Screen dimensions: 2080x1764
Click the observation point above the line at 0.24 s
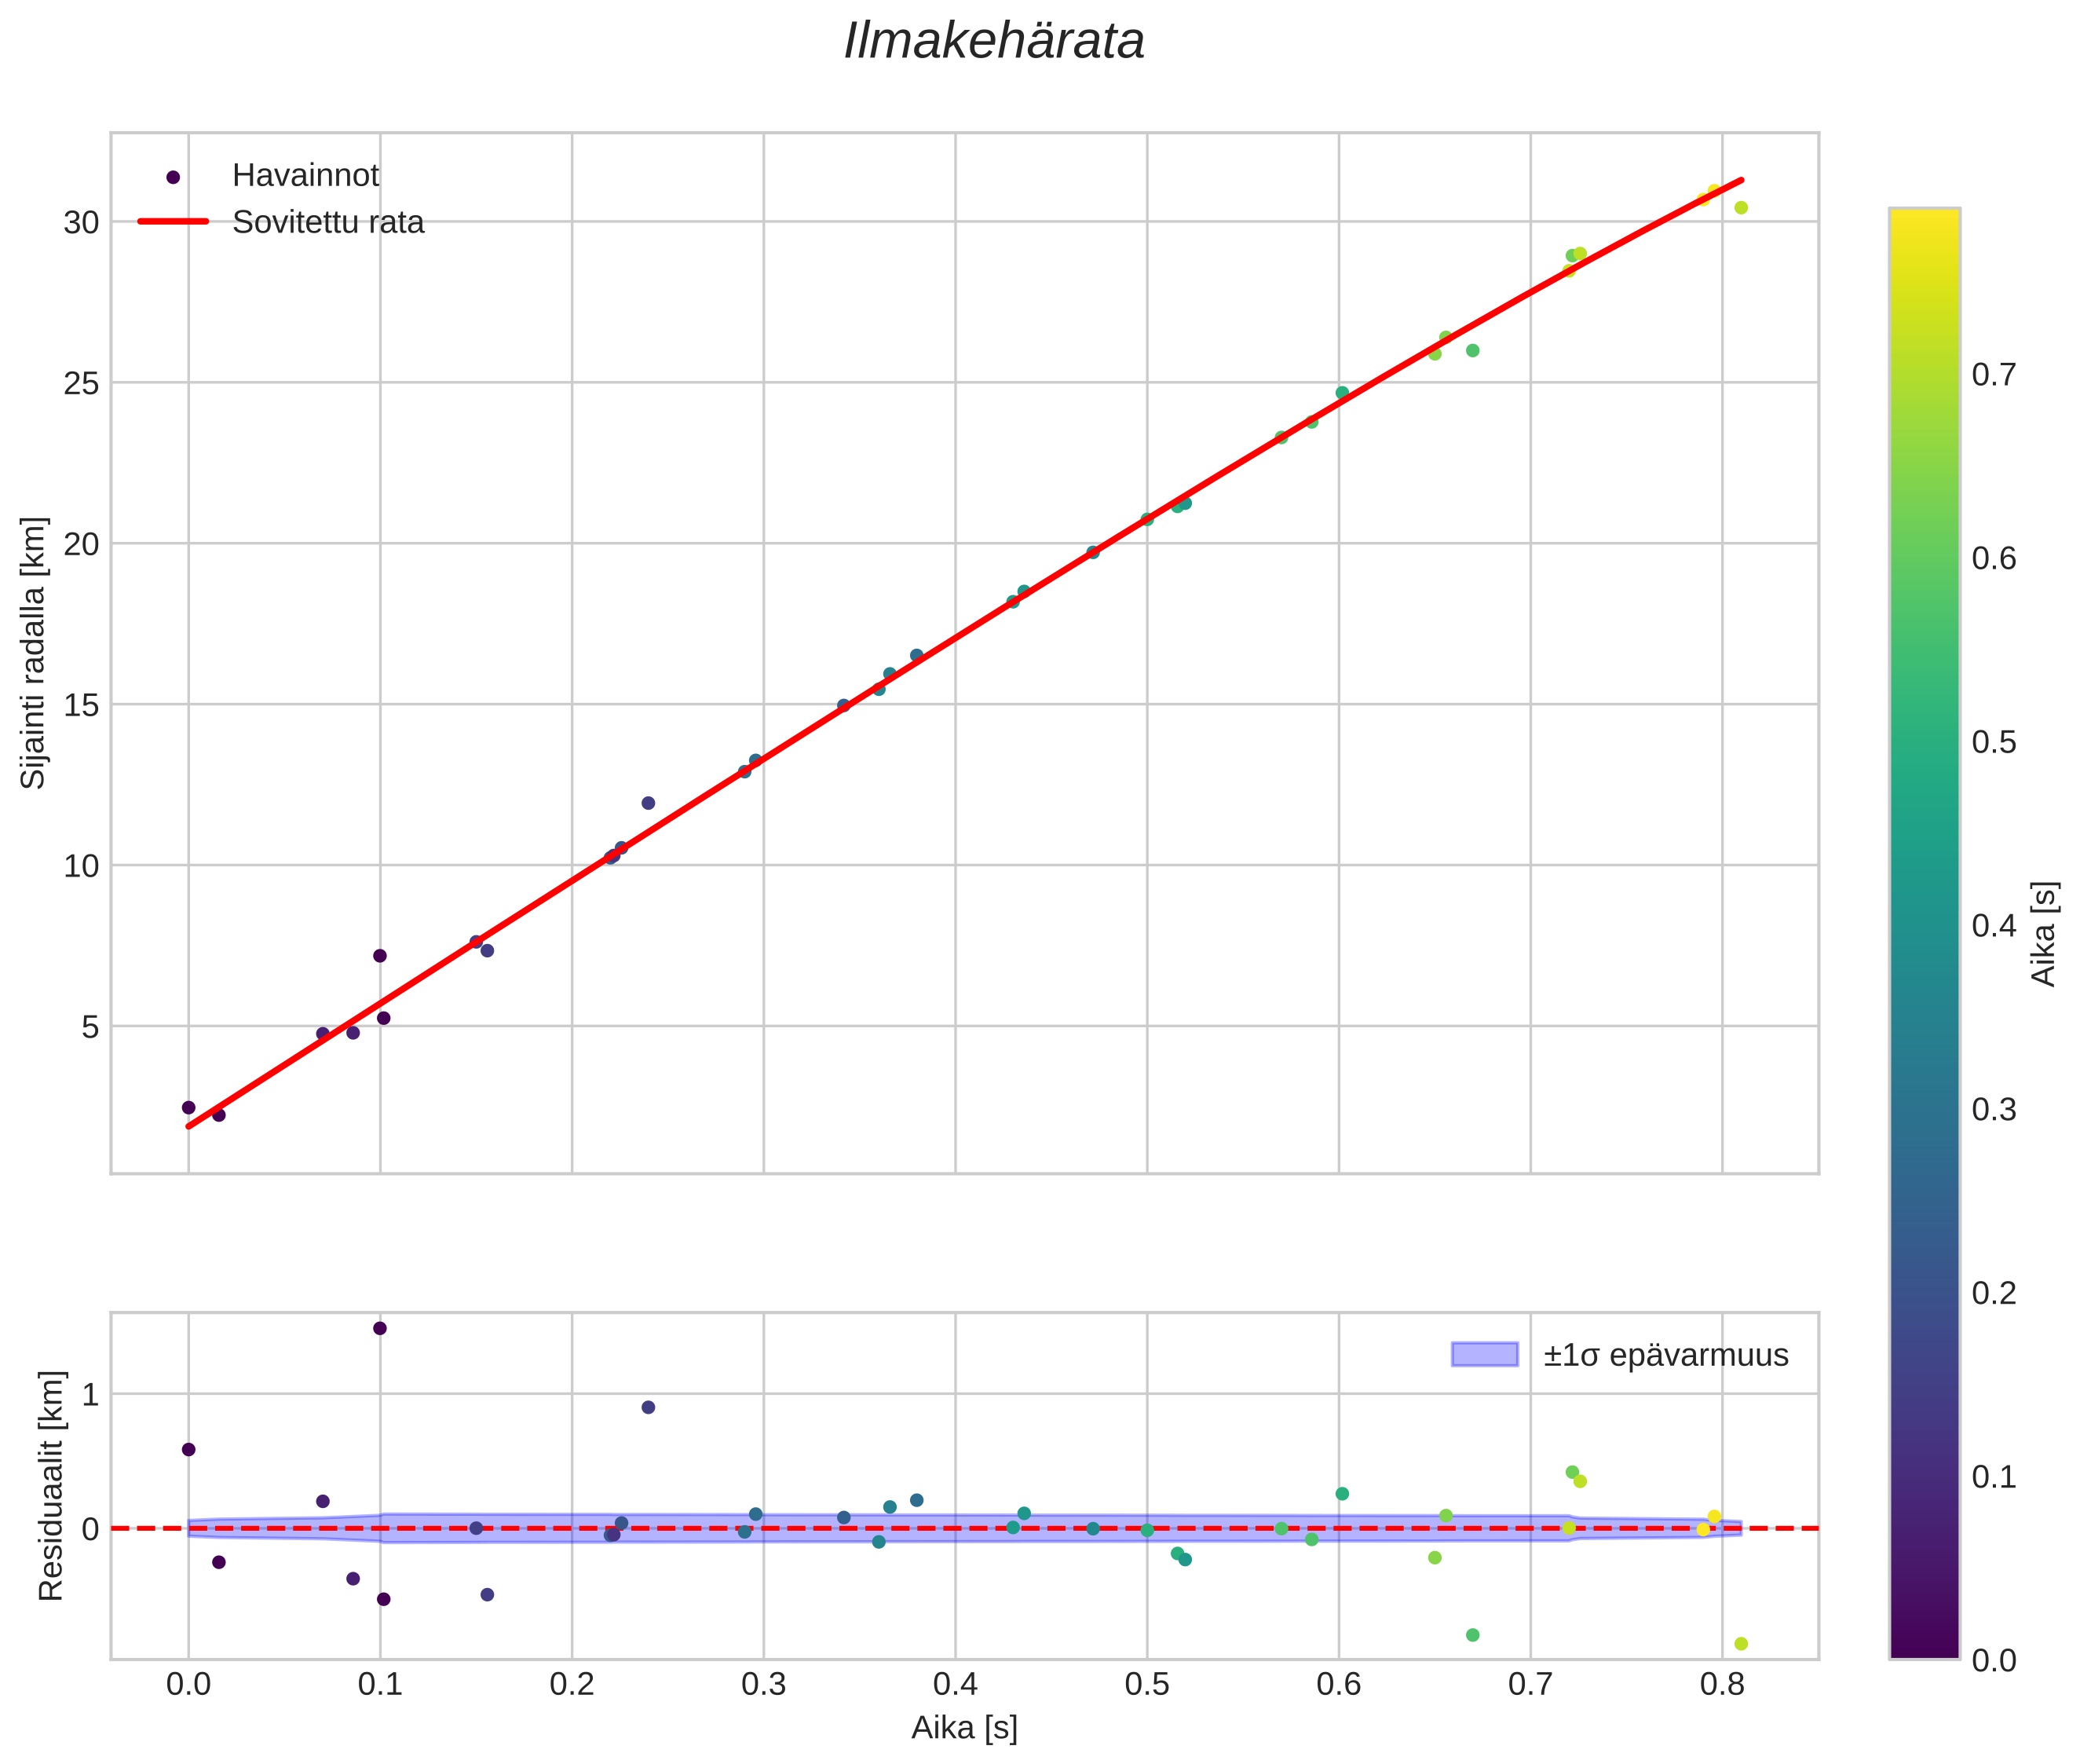point(648,803)
